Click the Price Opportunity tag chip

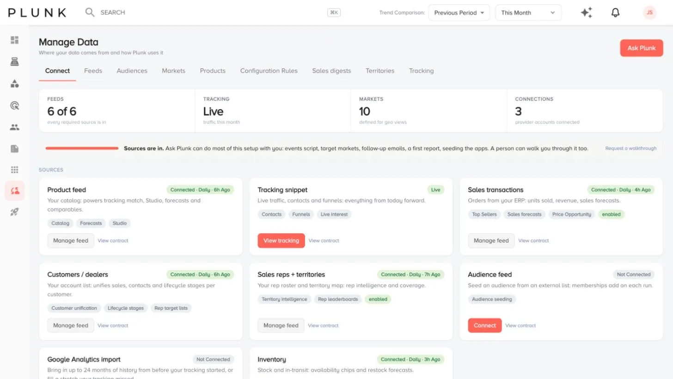click(x=571, y=214)
